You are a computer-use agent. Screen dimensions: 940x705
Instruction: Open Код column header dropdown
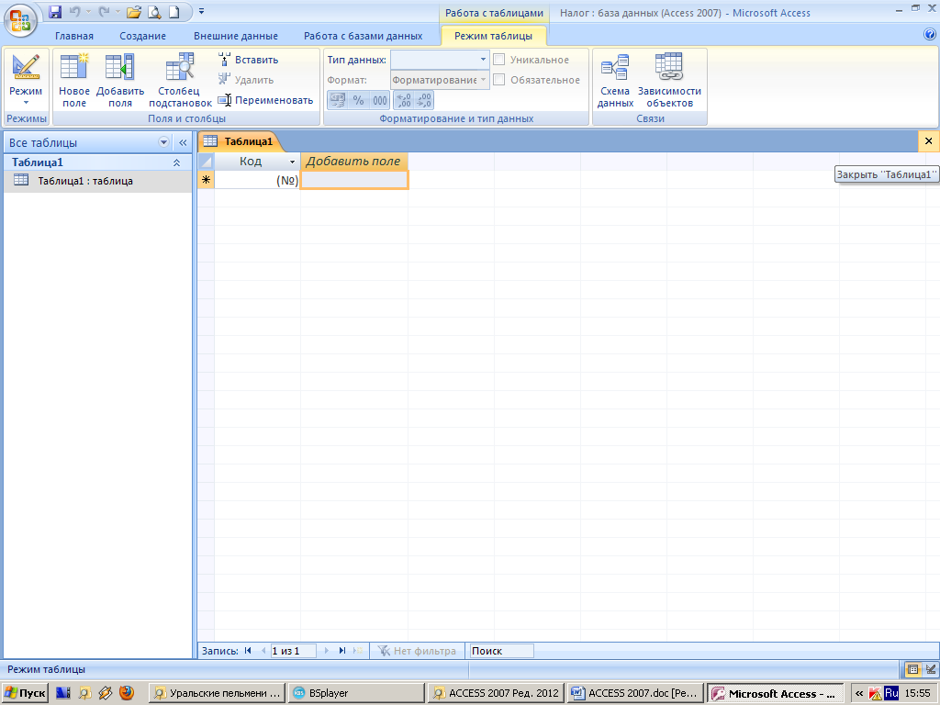293,162
